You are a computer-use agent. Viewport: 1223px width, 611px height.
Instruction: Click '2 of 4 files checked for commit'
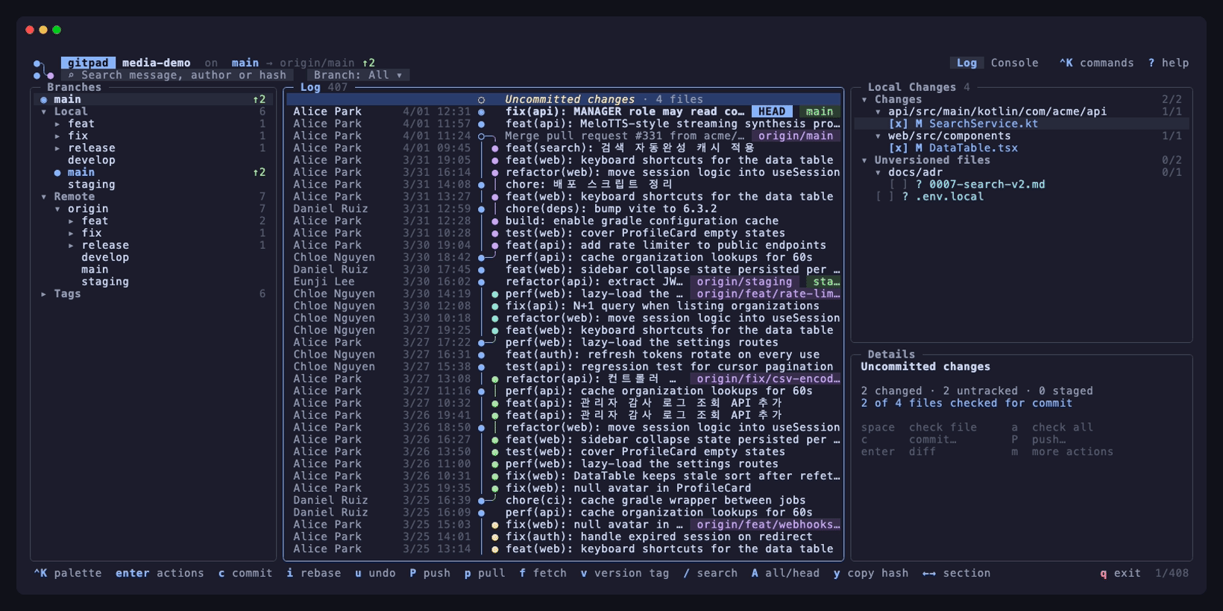click(966, 403)
